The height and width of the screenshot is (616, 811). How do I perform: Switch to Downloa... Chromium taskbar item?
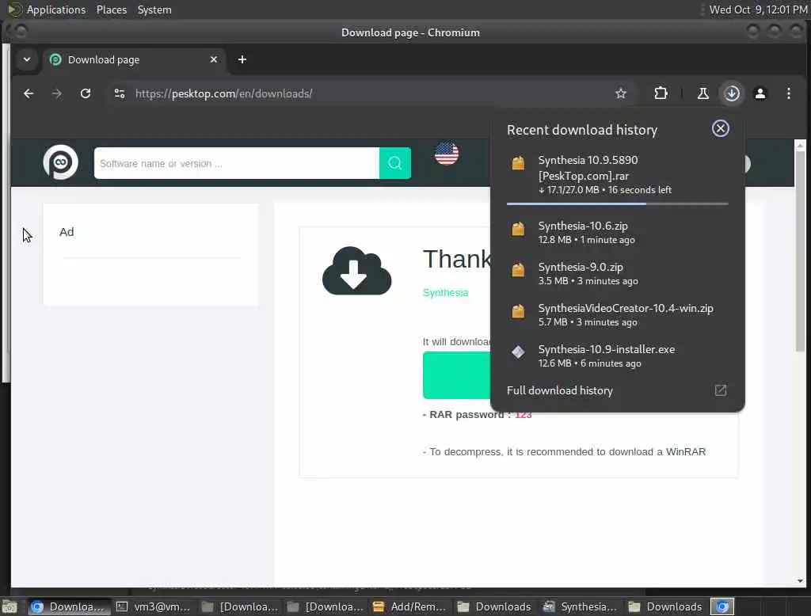[69, 606]
